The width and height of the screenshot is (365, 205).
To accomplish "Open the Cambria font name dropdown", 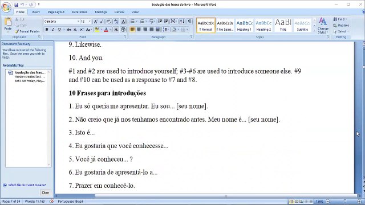I will tap(78, 22).
